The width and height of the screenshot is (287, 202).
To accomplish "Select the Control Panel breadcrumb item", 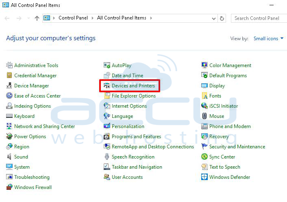I will [x=73, y=18].
